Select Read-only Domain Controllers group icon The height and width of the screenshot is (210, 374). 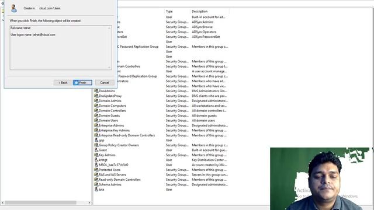pyautogui.click(x=96, y=179)
